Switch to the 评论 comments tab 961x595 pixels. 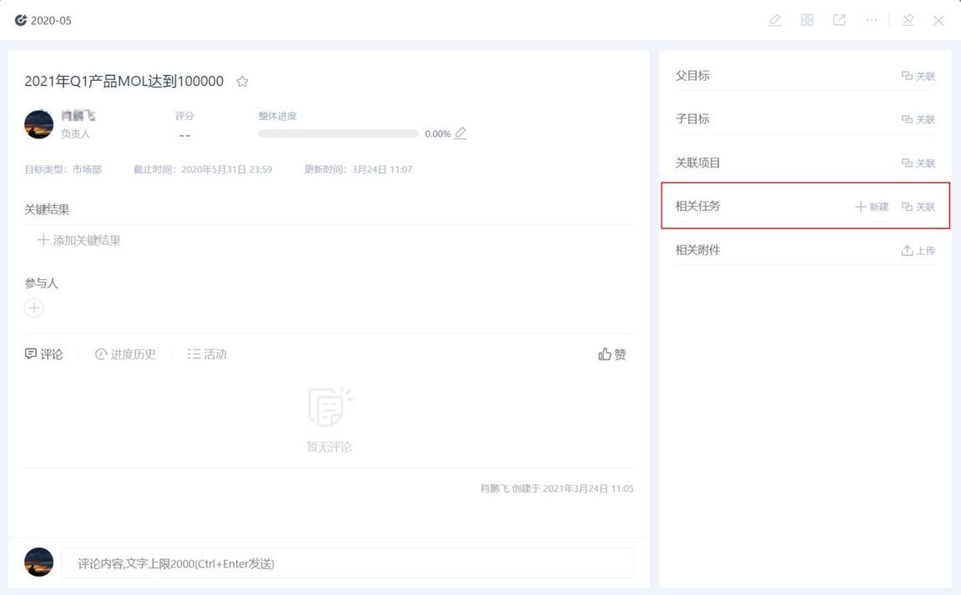click(43, 354)
